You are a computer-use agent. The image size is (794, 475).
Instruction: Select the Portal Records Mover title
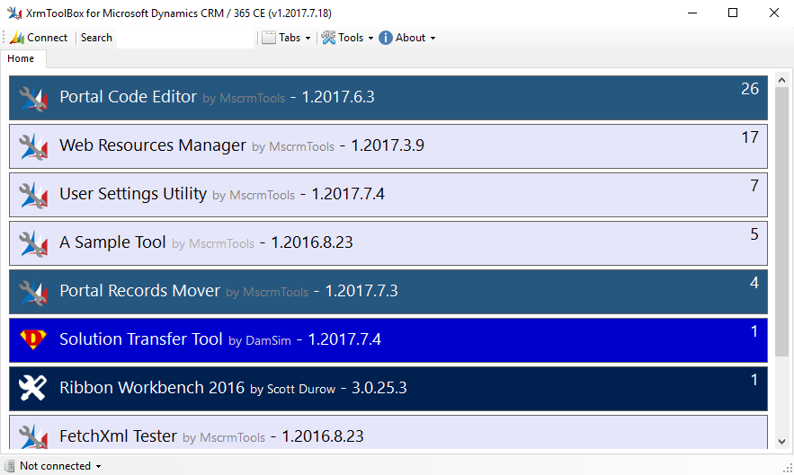pos(139,291)
